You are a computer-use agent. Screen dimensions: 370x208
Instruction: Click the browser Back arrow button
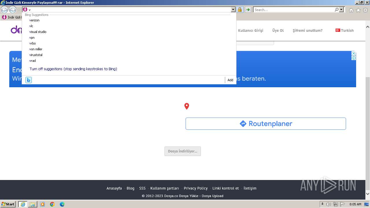pos(4,10)
